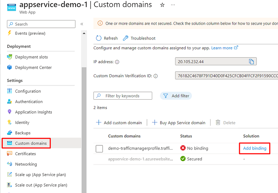Click the Authentication person icon
The width and height of the screenshot is (278, 193).
10,101
